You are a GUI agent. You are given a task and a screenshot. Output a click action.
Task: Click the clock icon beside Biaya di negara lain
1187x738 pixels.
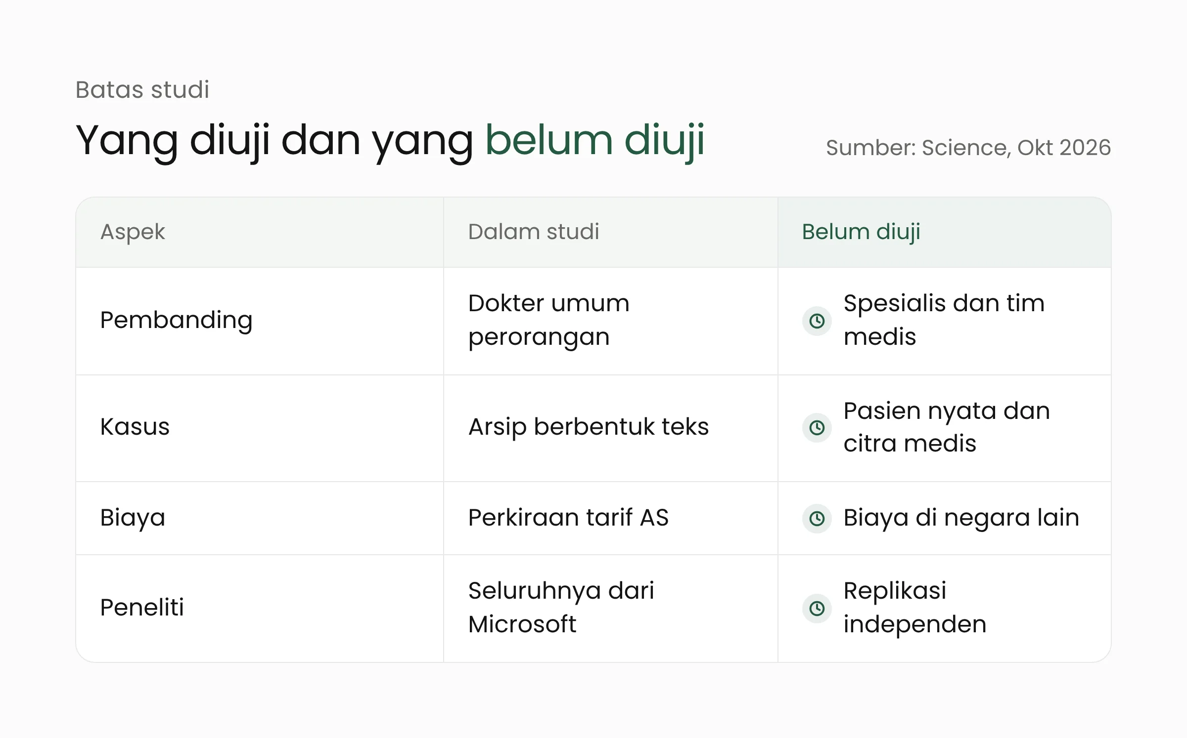817,518
